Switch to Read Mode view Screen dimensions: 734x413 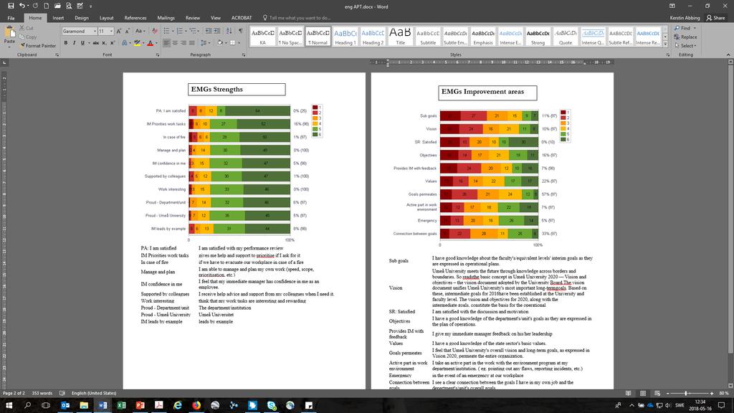(x=628, y=394)
